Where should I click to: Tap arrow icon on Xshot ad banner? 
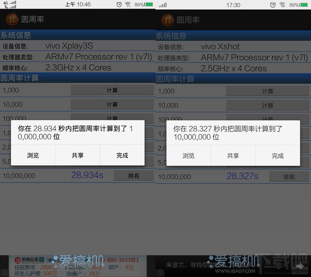click(x=300, y=266)
